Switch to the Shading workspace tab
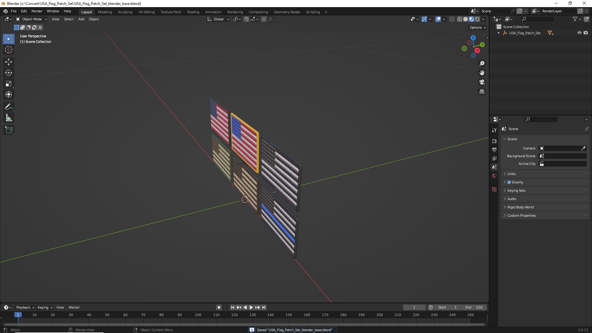Image resolution: width=592 pixels, height=333 pixels. click(193, 12)
